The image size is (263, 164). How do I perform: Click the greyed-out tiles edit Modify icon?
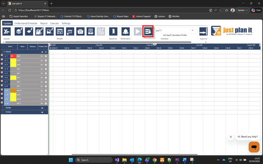pos(101,31)
